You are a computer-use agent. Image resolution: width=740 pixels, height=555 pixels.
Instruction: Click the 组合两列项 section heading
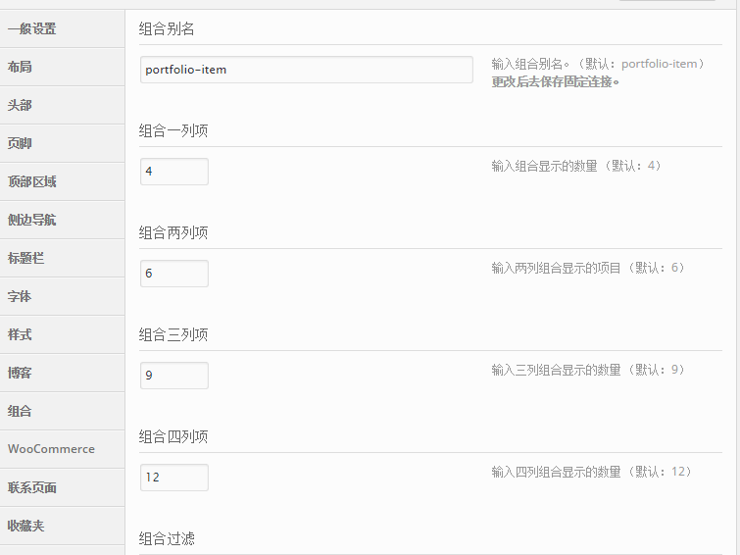coord(173,232)
